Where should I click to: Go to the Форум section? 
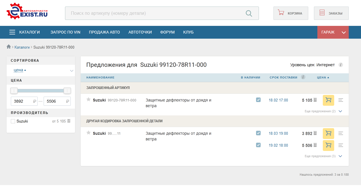click(x=167, y=32)
